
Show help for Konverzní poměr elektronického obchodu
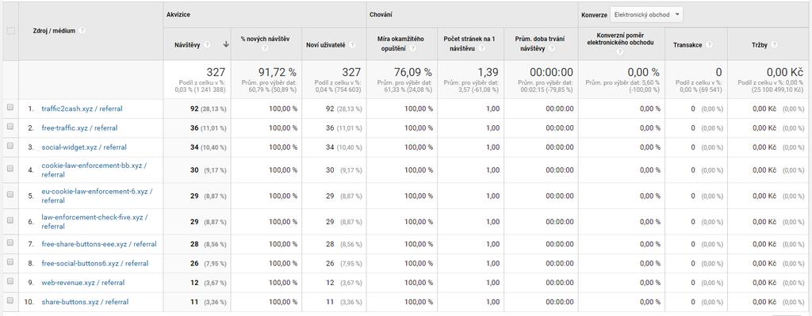[620, 52]
